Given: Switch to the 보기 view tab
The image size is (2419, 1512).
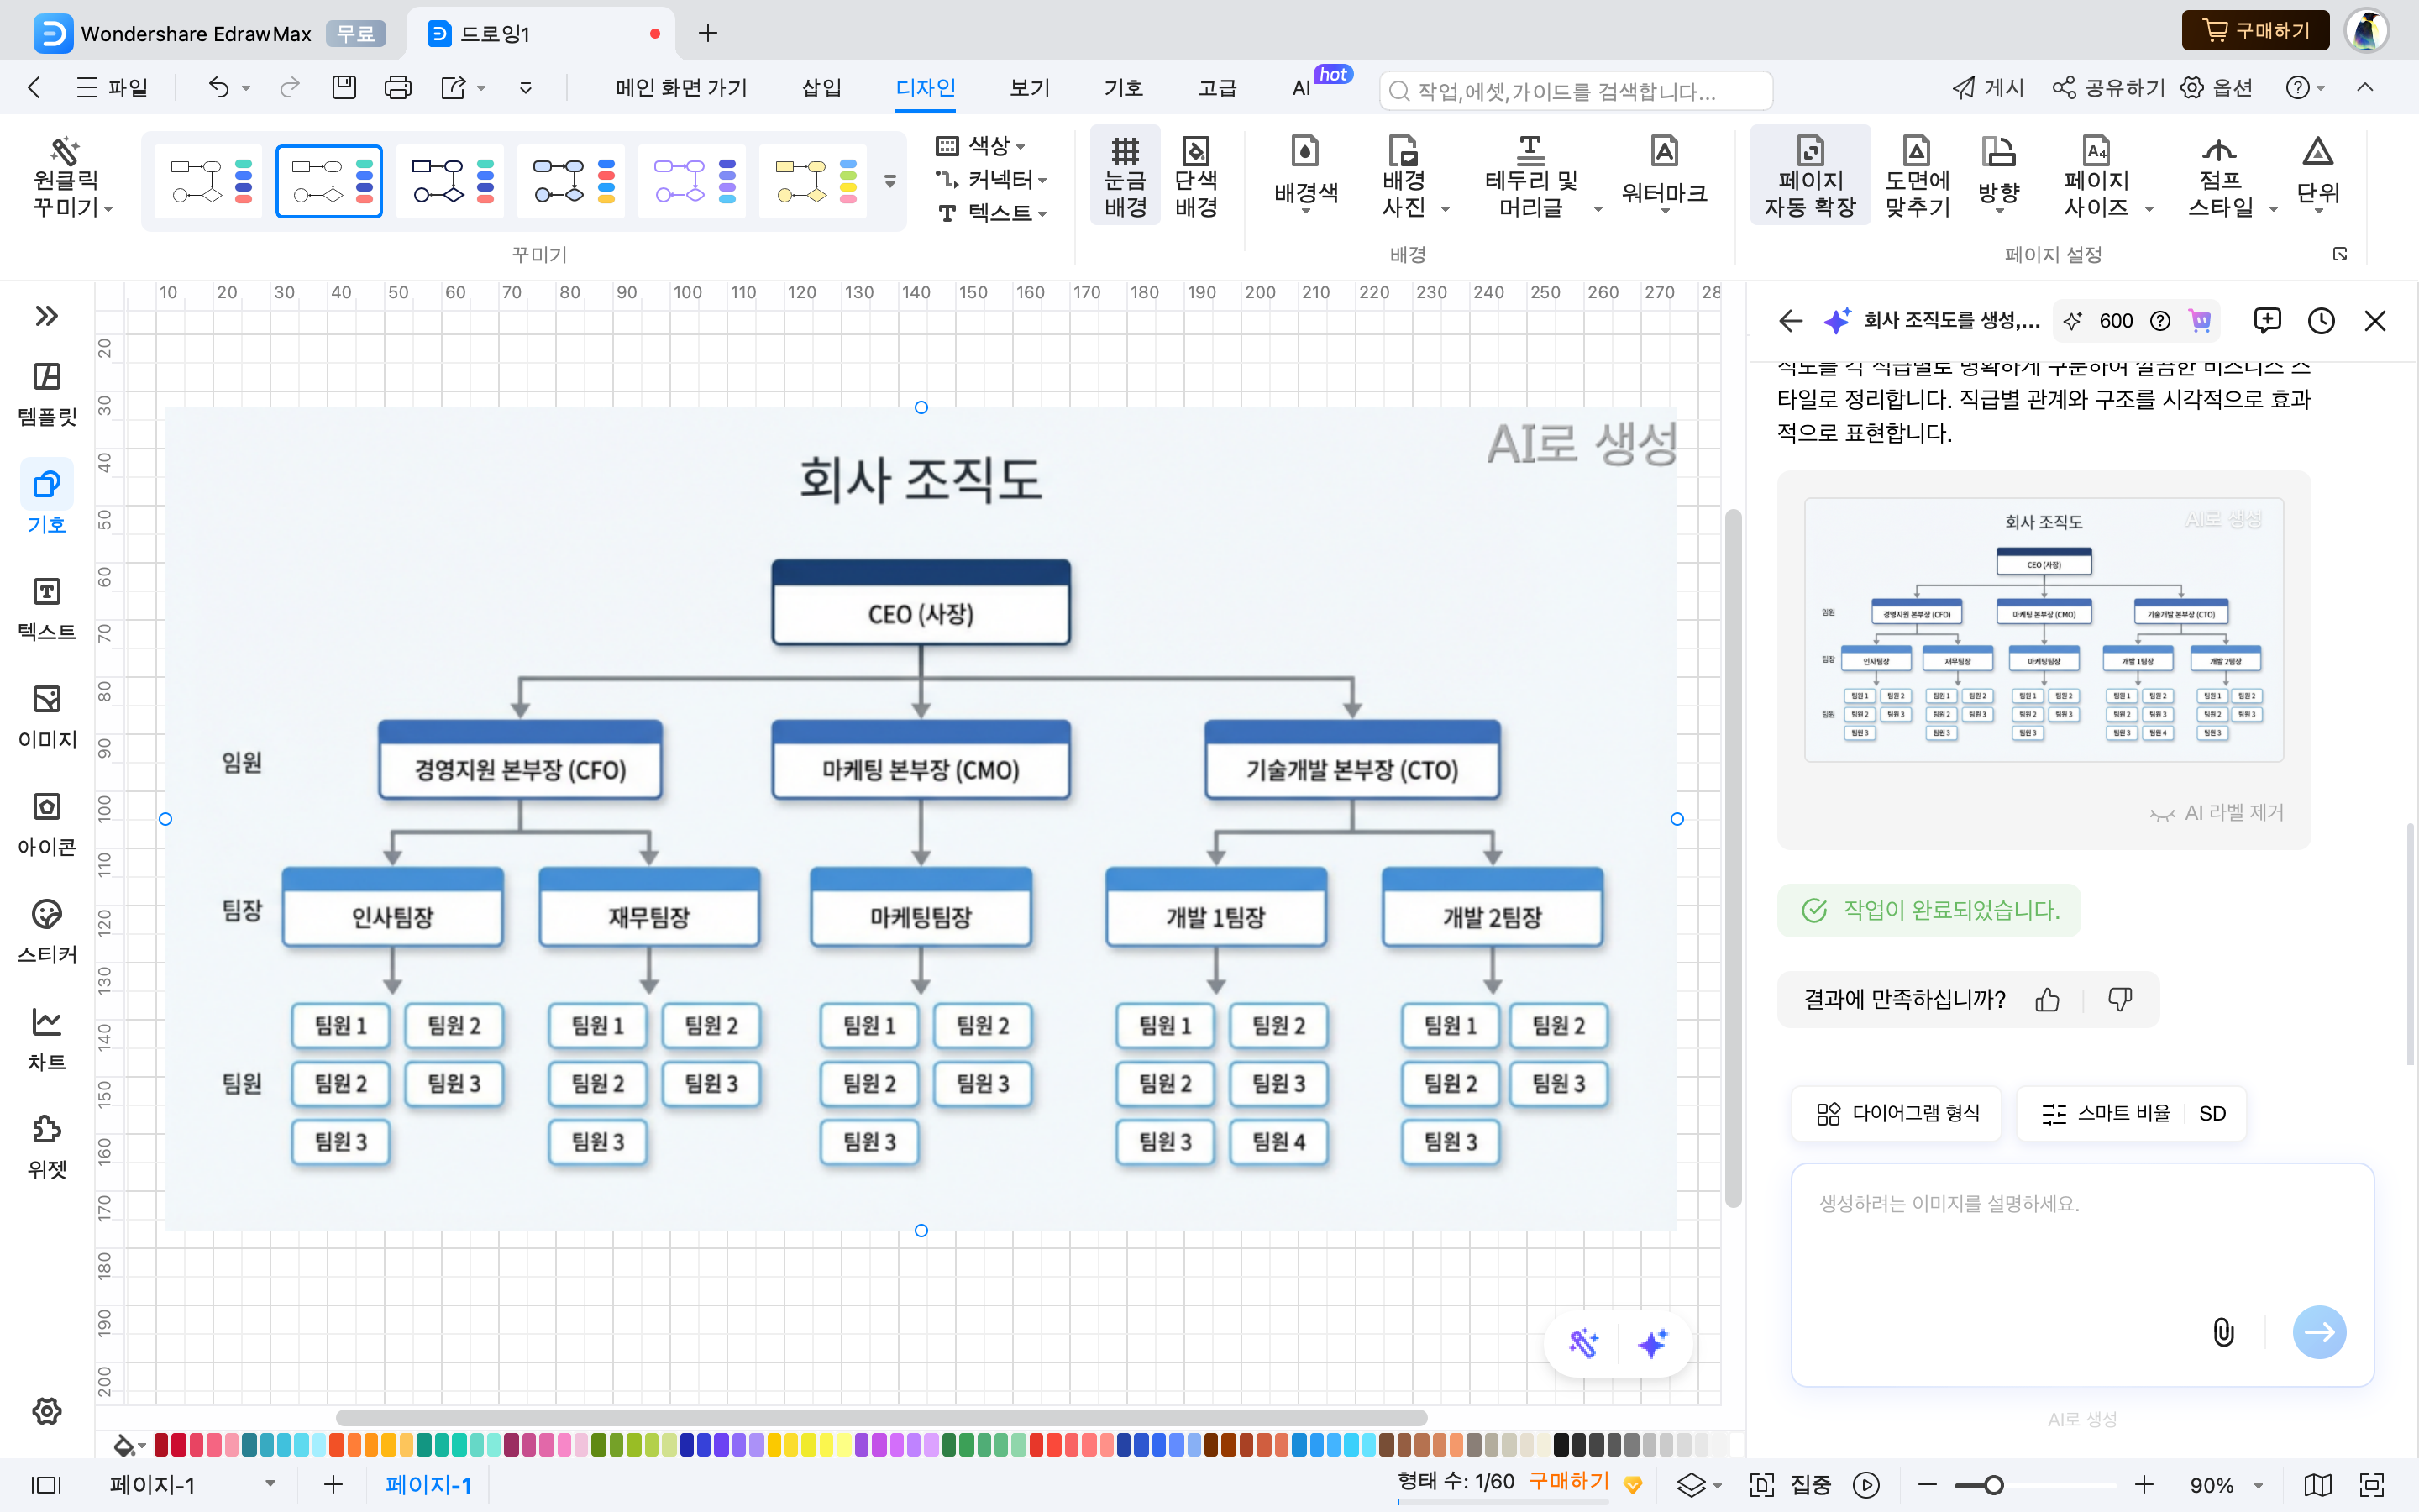Looking at the screenshot, I should (x=1030, y=88).
